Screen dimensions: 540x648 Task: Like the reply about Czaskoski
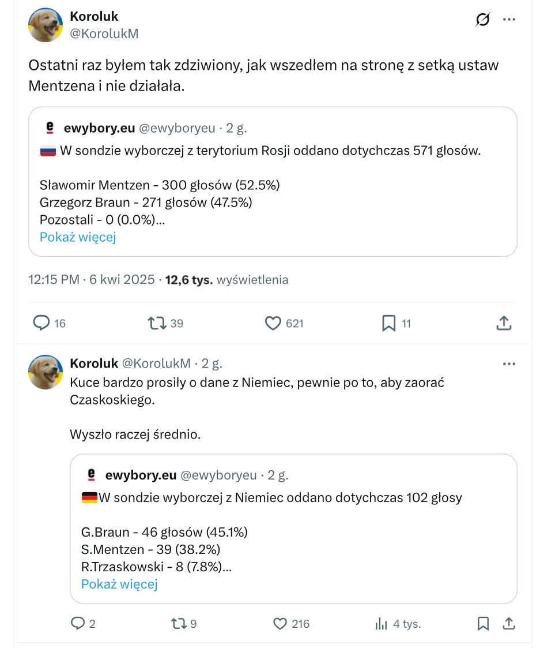tap(280, 624)
